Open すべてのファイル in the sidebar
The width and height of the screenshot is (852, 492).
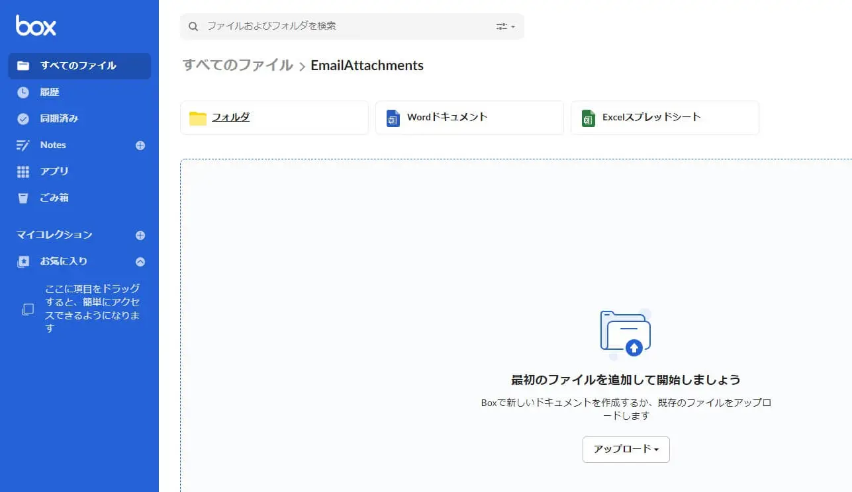[79, 65]
